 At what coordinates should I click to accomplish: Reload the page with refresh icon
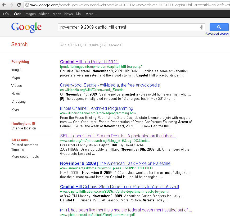(x=19, y=5)
